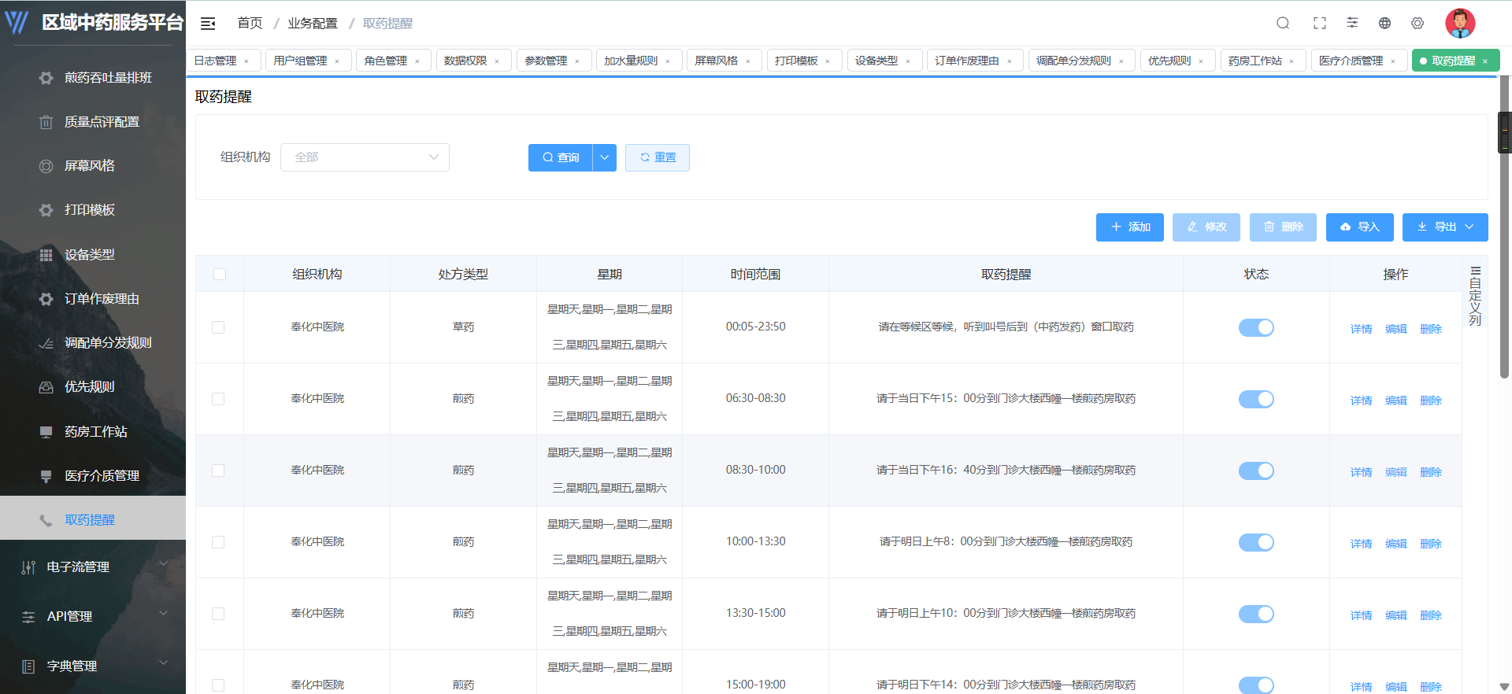Expand the 查询 button arrow options
Screen dimensions: 1512x694
tap(604, 157)
